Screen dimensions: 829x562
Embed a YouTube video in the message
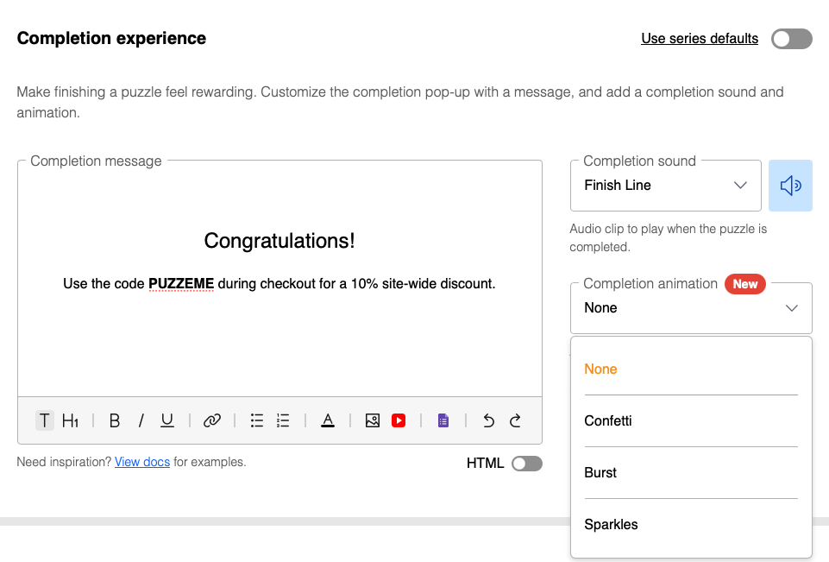[399, 420]
